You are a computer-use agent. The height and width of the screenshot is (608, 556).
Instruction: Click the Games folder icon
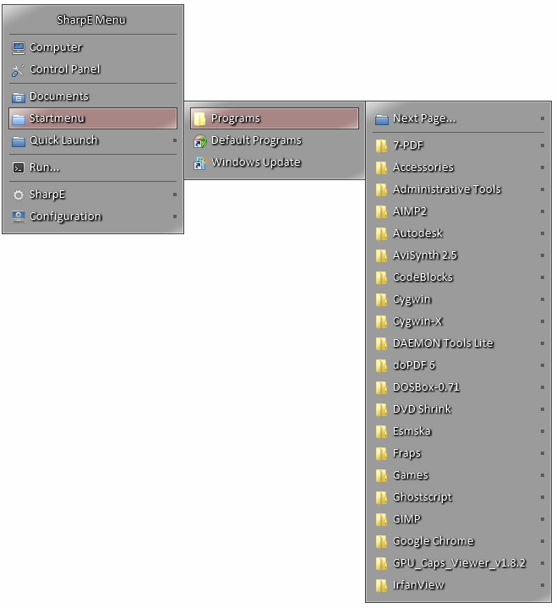tap(381, 476)
